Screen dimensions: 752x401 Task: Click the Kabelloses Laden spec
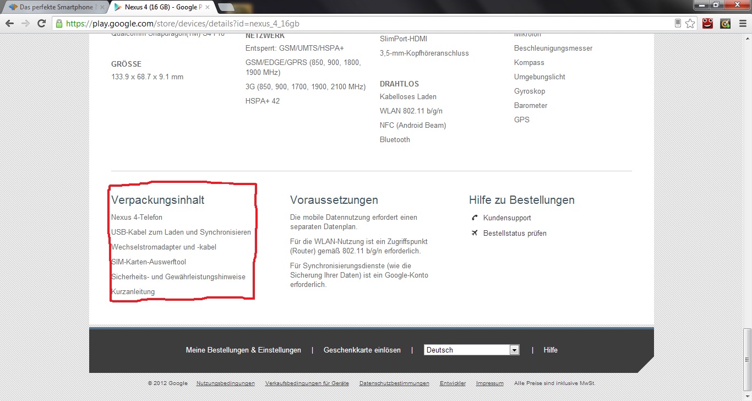tap(408, 97)
